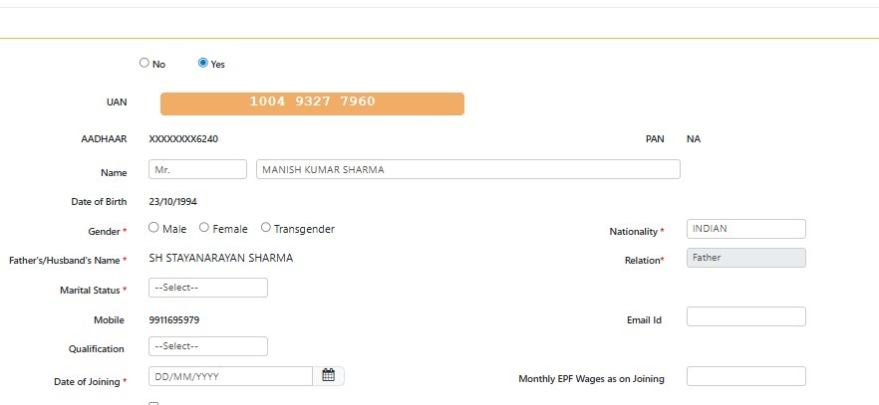Click the Monthly EPF Wages as on Joining label

click(591, 379)
